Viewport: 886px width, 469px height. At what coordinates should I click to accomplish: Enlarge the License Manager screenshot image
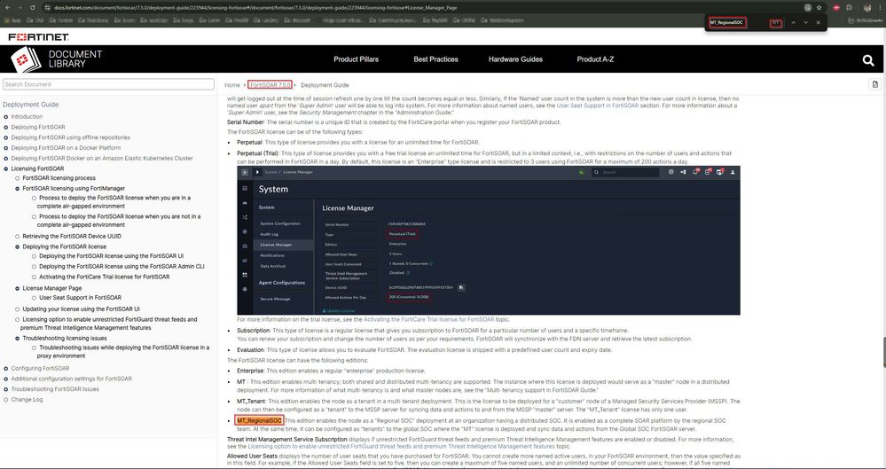(488, 240)
